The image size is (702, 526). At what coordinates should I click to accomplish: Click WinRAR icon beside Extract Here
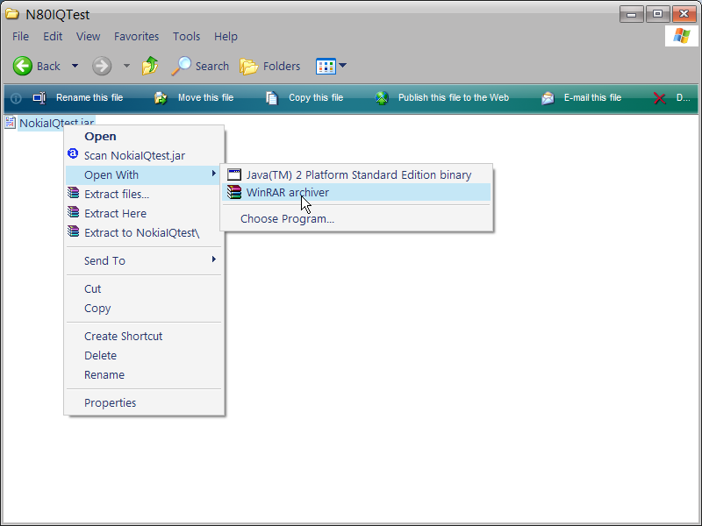tap(73, 212)
